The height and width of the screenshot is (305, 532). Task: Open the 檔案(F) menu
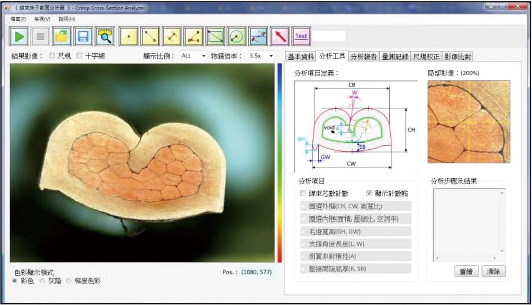(x=18, y=19)
